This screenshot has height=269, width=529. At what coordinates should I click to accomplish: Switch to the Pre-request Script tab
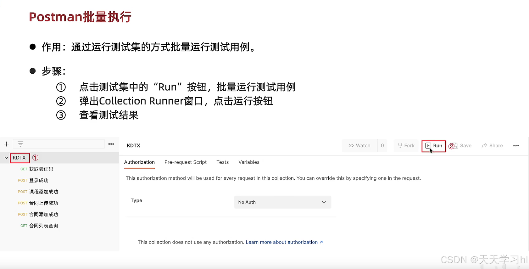[x=186, y=162]
